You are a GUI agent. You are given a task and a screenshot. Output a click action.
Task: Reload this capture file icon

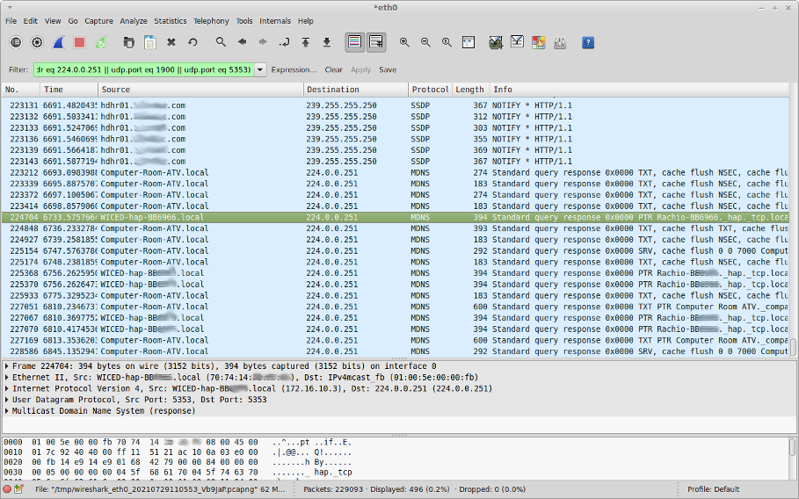tap(192, 42)
